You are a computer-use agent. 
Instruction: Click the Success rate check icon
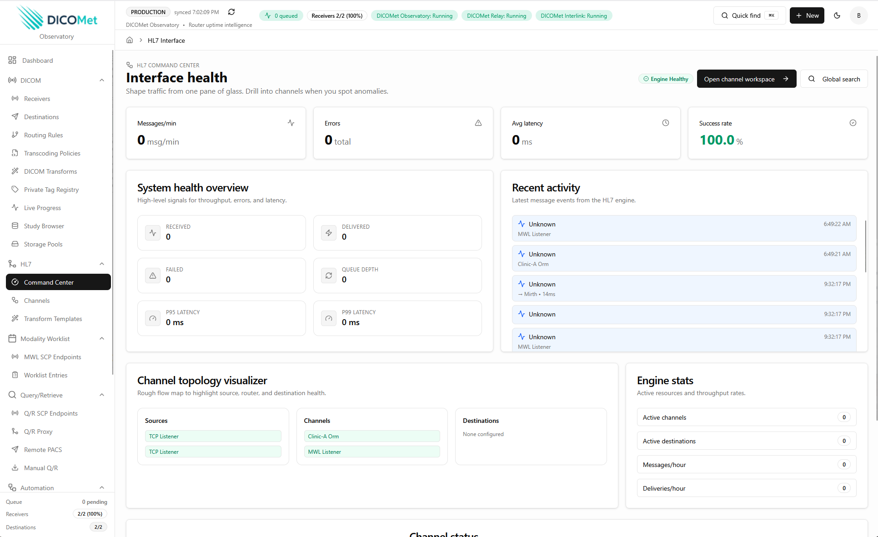853,123
